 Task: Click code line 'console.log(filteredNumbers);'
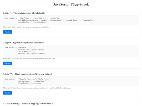(33, 22)
